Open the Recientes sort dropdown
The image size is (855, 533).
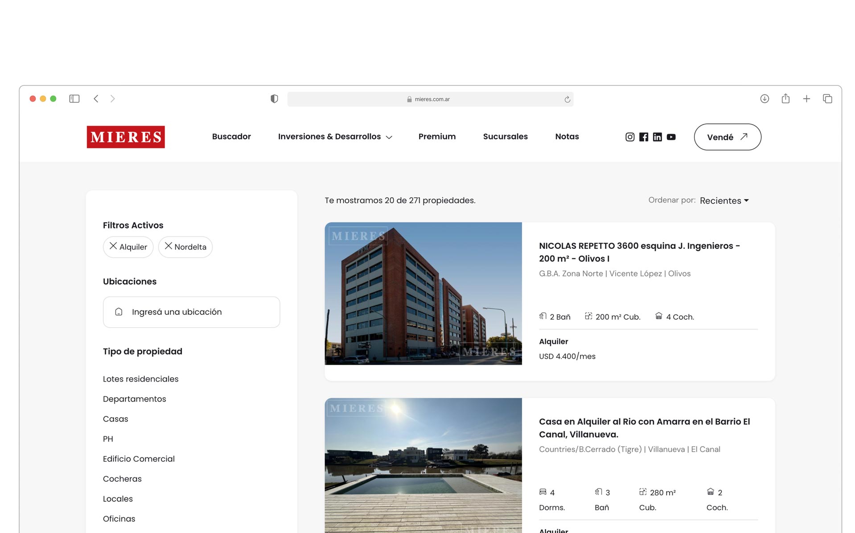[724, 201]
